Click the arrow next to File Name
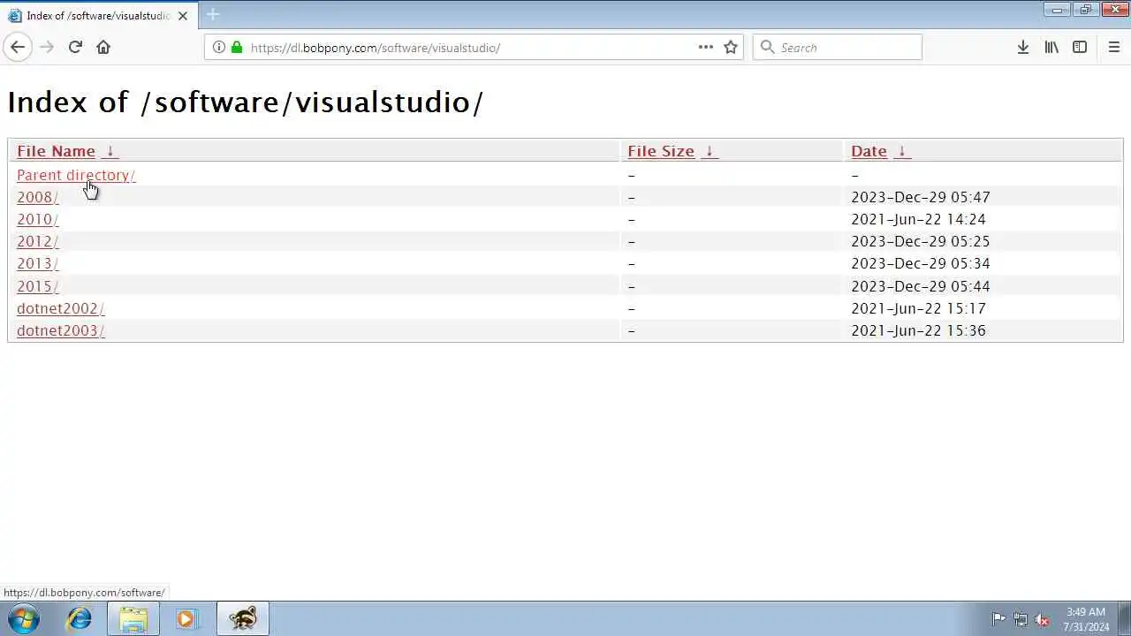 (110, 151)
